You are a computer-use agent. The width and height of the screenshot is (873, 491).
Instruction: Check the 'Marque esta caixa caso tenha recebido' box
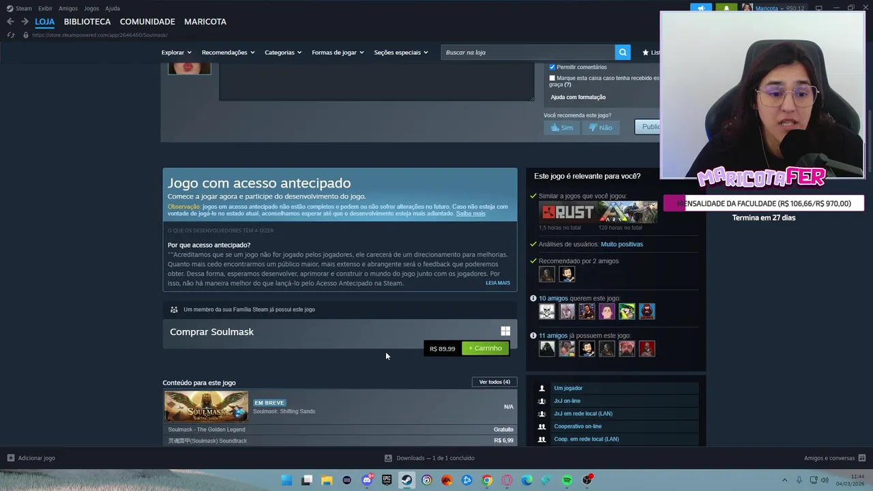pyautogui.click(x=552, y=78)
